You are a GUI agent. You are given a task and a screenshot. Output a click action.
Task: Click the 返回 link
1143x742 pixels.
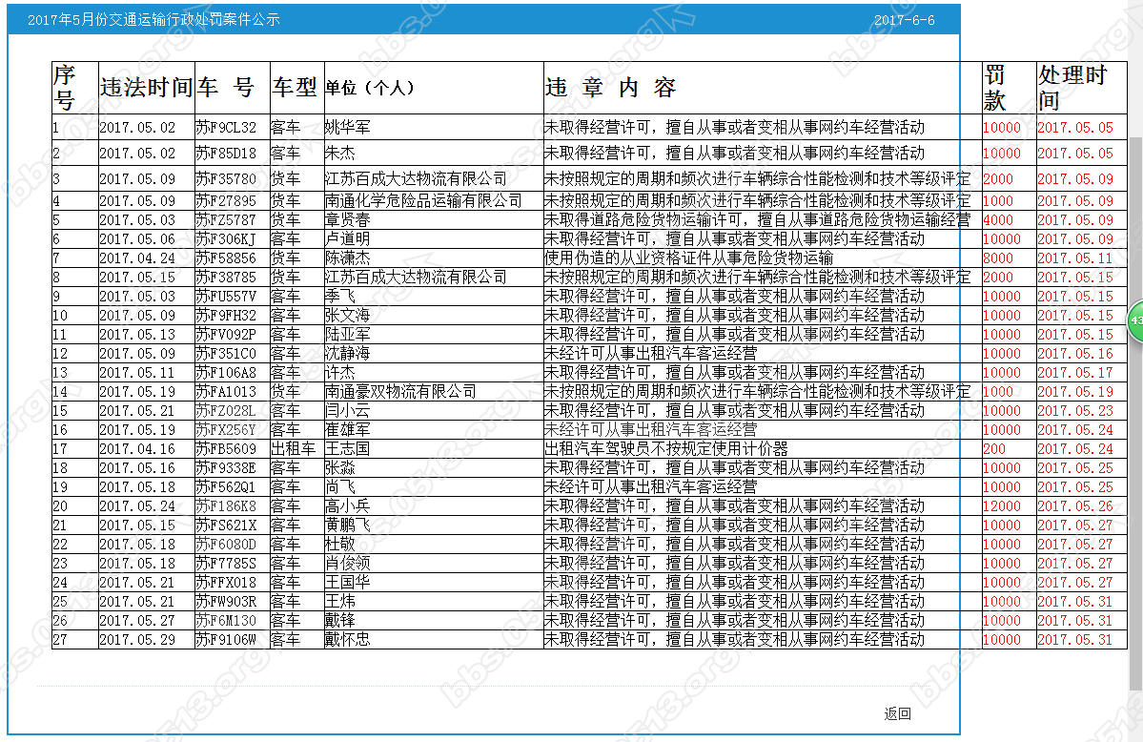[895, 713]
